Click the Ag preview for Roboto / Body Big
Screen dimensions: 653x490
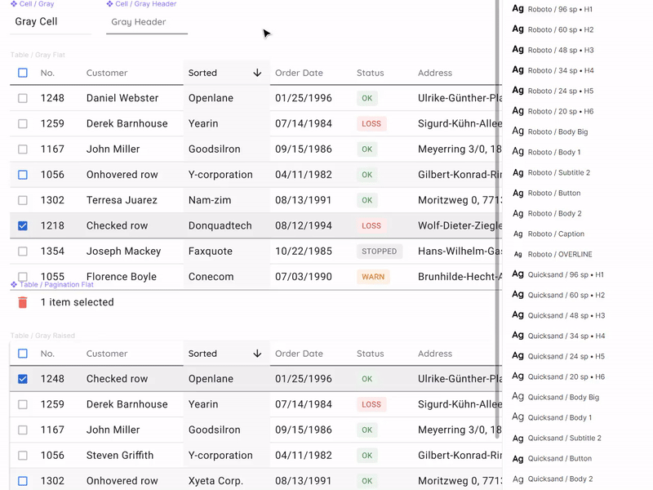(x=518, y=131)
